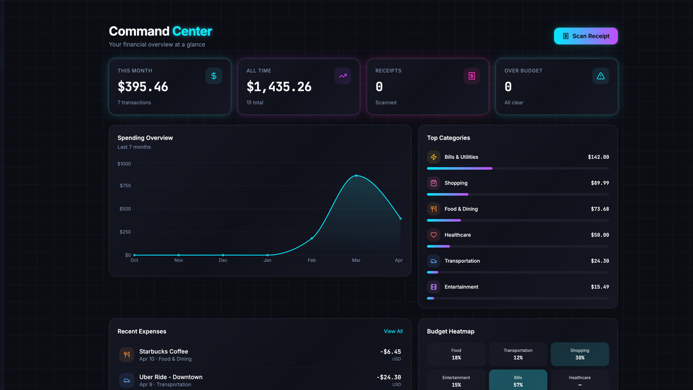Screen dimensions: 693x390
Task: Select the Food & Dining fork icon in Top Categories
Action: coord(434,209)
